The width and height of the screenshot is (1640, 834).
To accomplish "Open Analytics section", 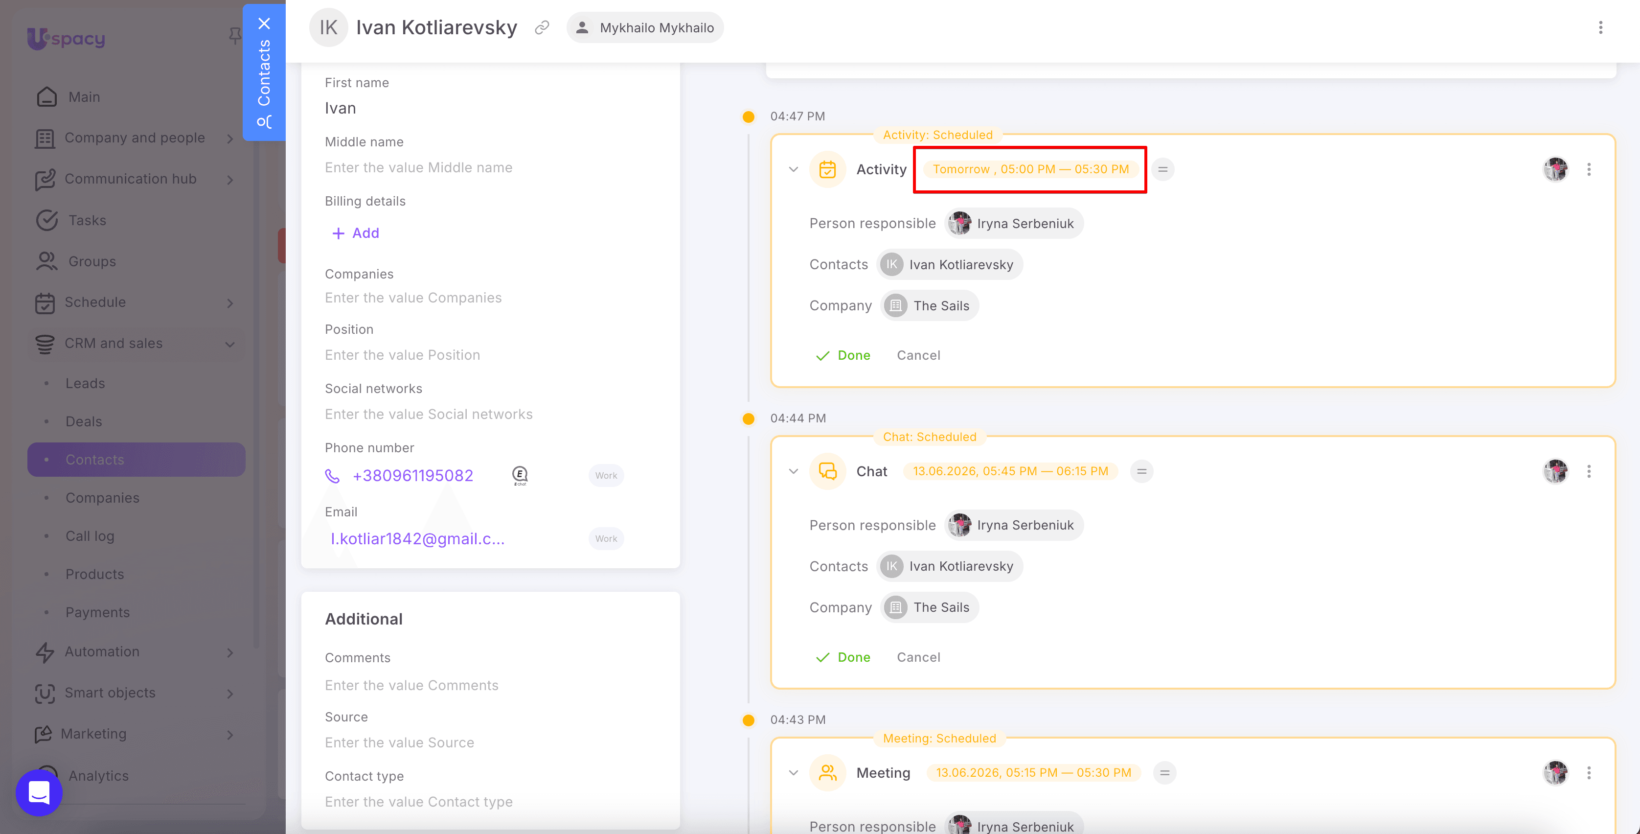I will click(99, 775).
